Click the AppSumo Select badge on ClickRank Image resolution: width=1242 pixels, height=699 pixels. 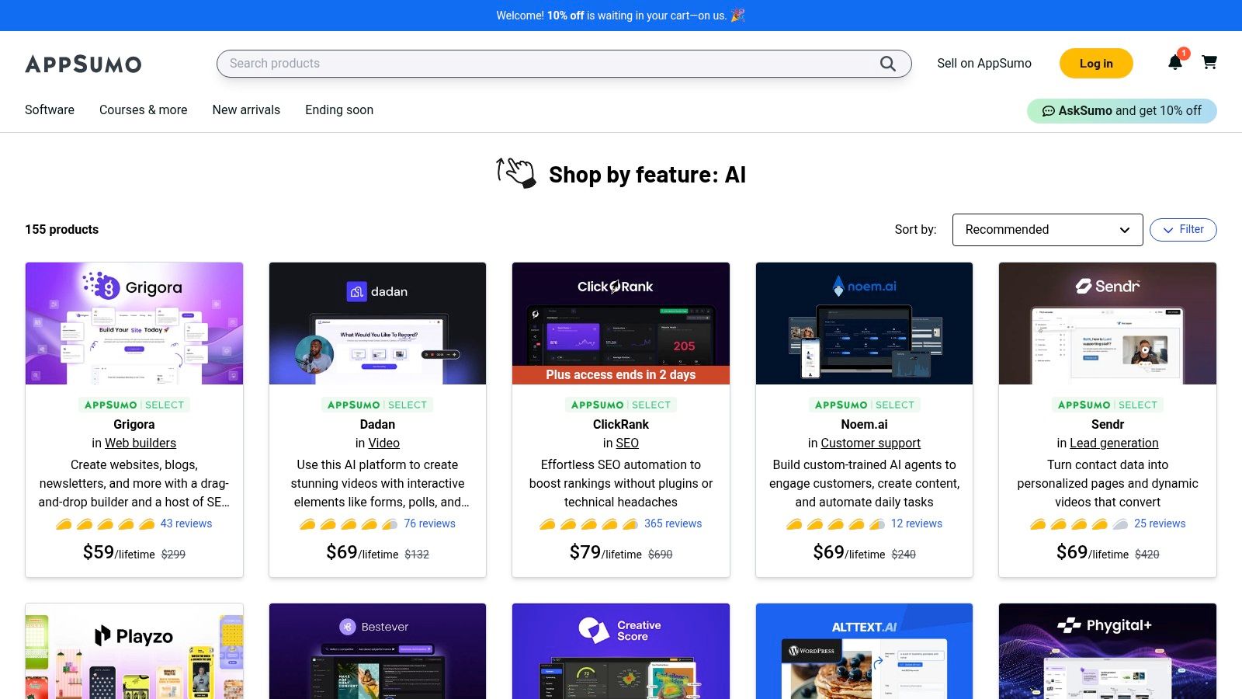pos(621,405)
